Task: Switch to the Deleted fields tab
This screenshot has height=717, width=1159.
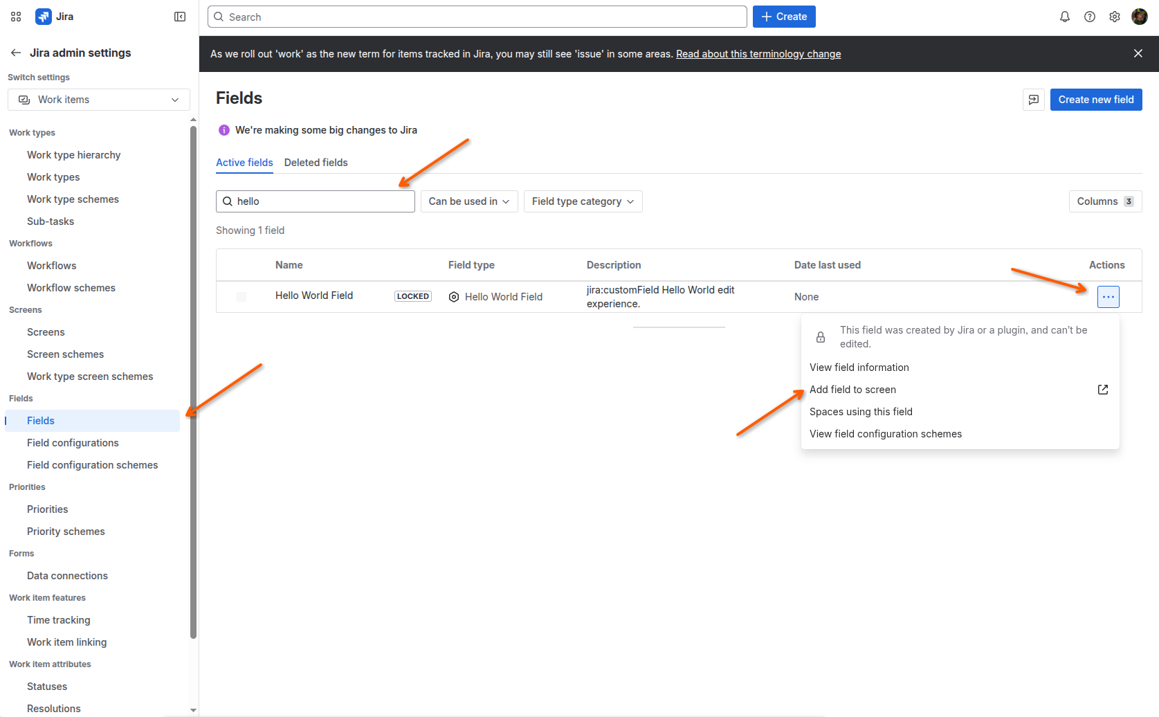Action: coord(316,163)
